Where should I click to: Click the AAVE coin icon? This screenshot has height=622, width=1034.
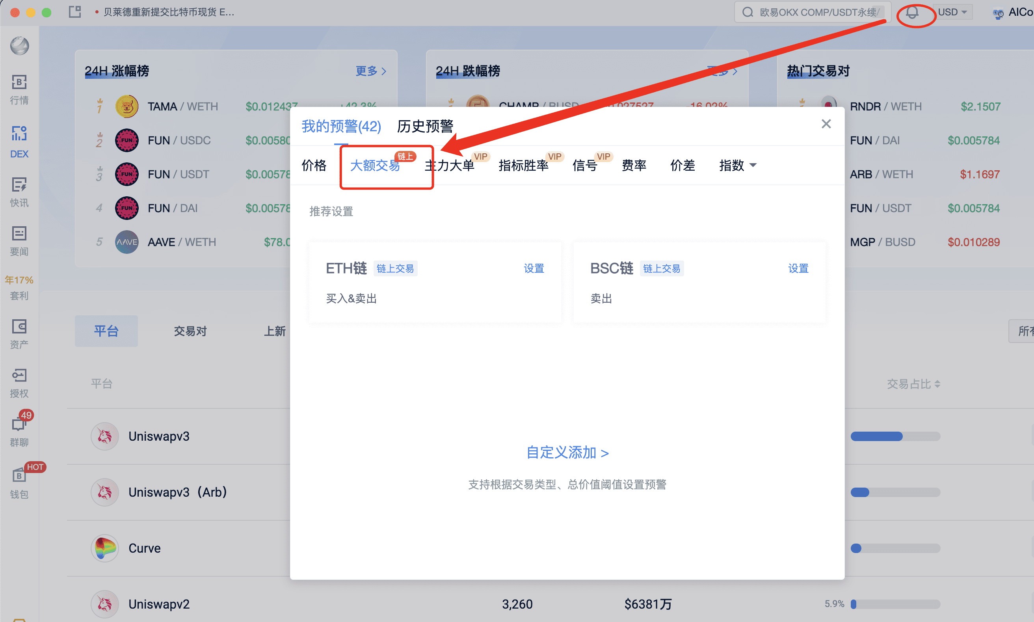click(126, 242)
